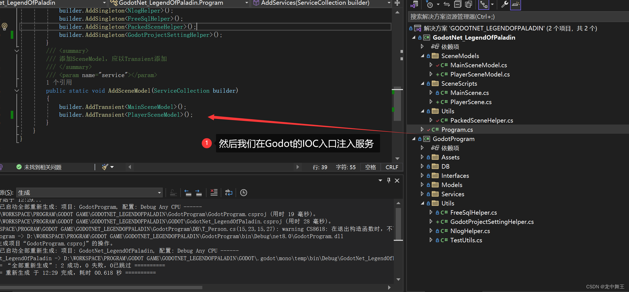Toggle word wrap in Output panel
Viewport: 629px width, 292px height.
tap(229, 193)
